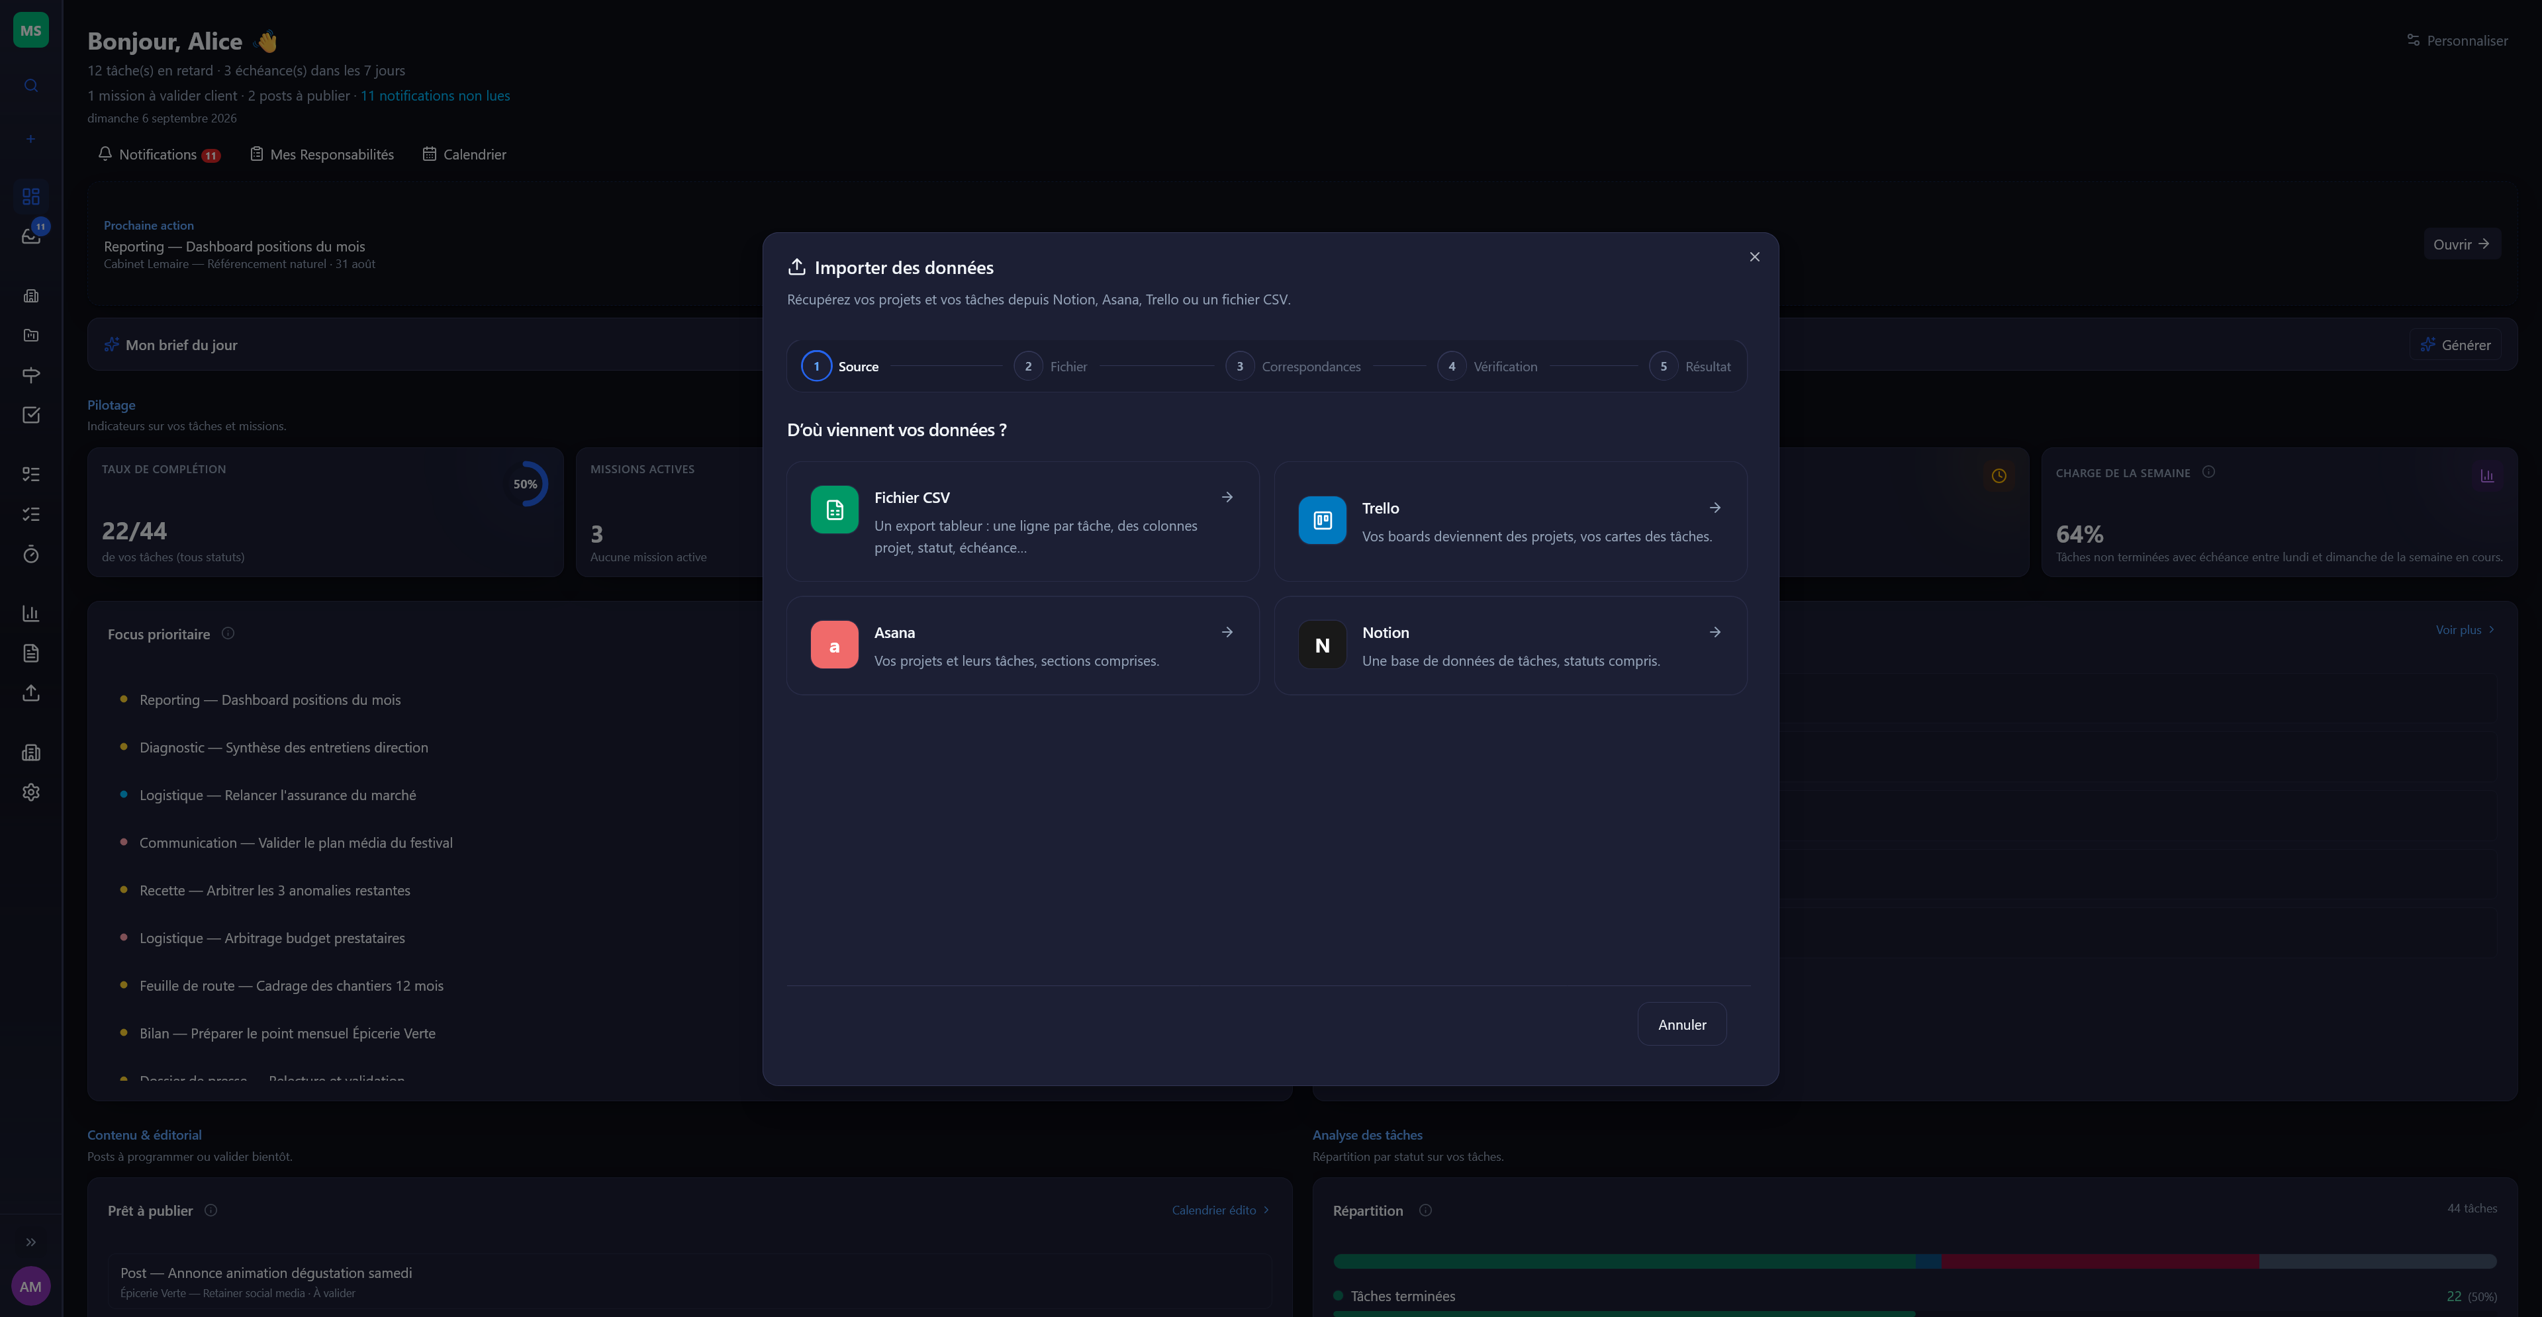Click the plus icon in the sidebar
Image resolution: width=2542 pixels, height=1317 pixels.
tap(30, 139)
